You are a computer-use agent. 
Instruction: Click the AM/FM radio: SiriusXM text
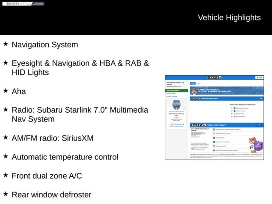point(52,138)
